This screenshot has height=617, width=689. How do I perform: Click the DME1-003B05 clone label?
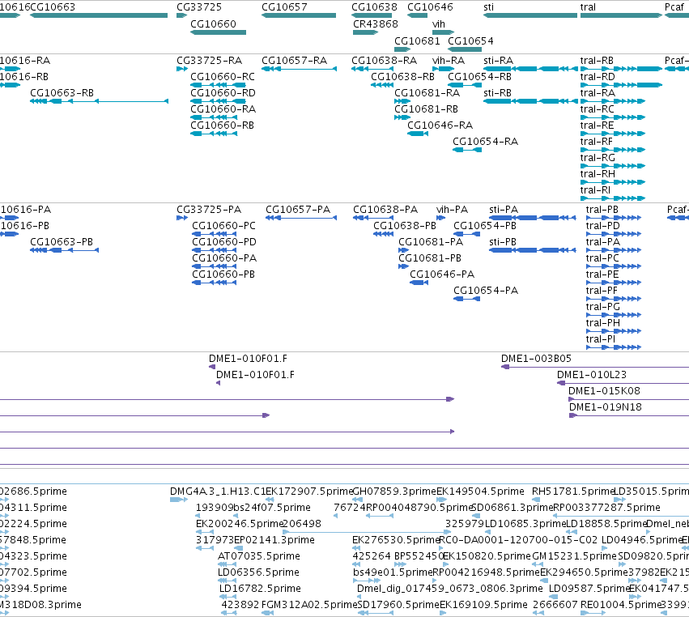[536, 359]
